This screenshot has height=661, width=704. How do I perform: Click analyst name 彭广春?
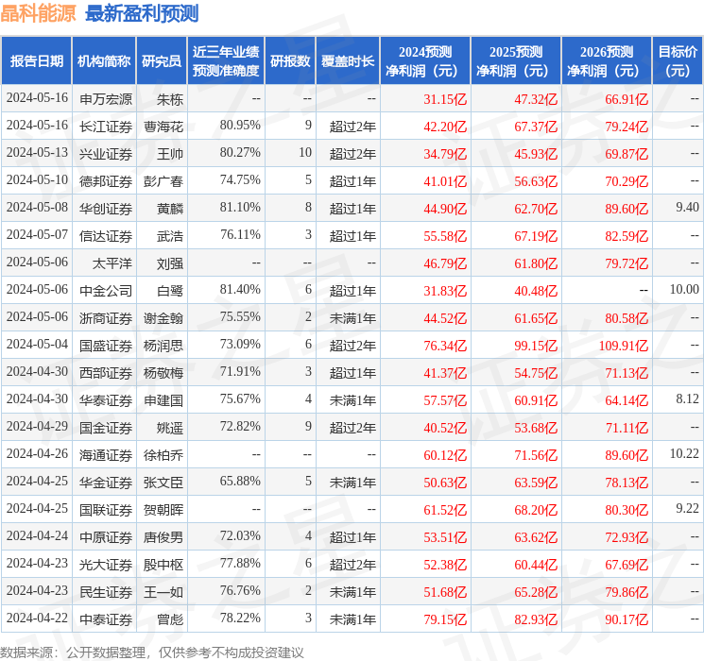click(x=163, y=181)
